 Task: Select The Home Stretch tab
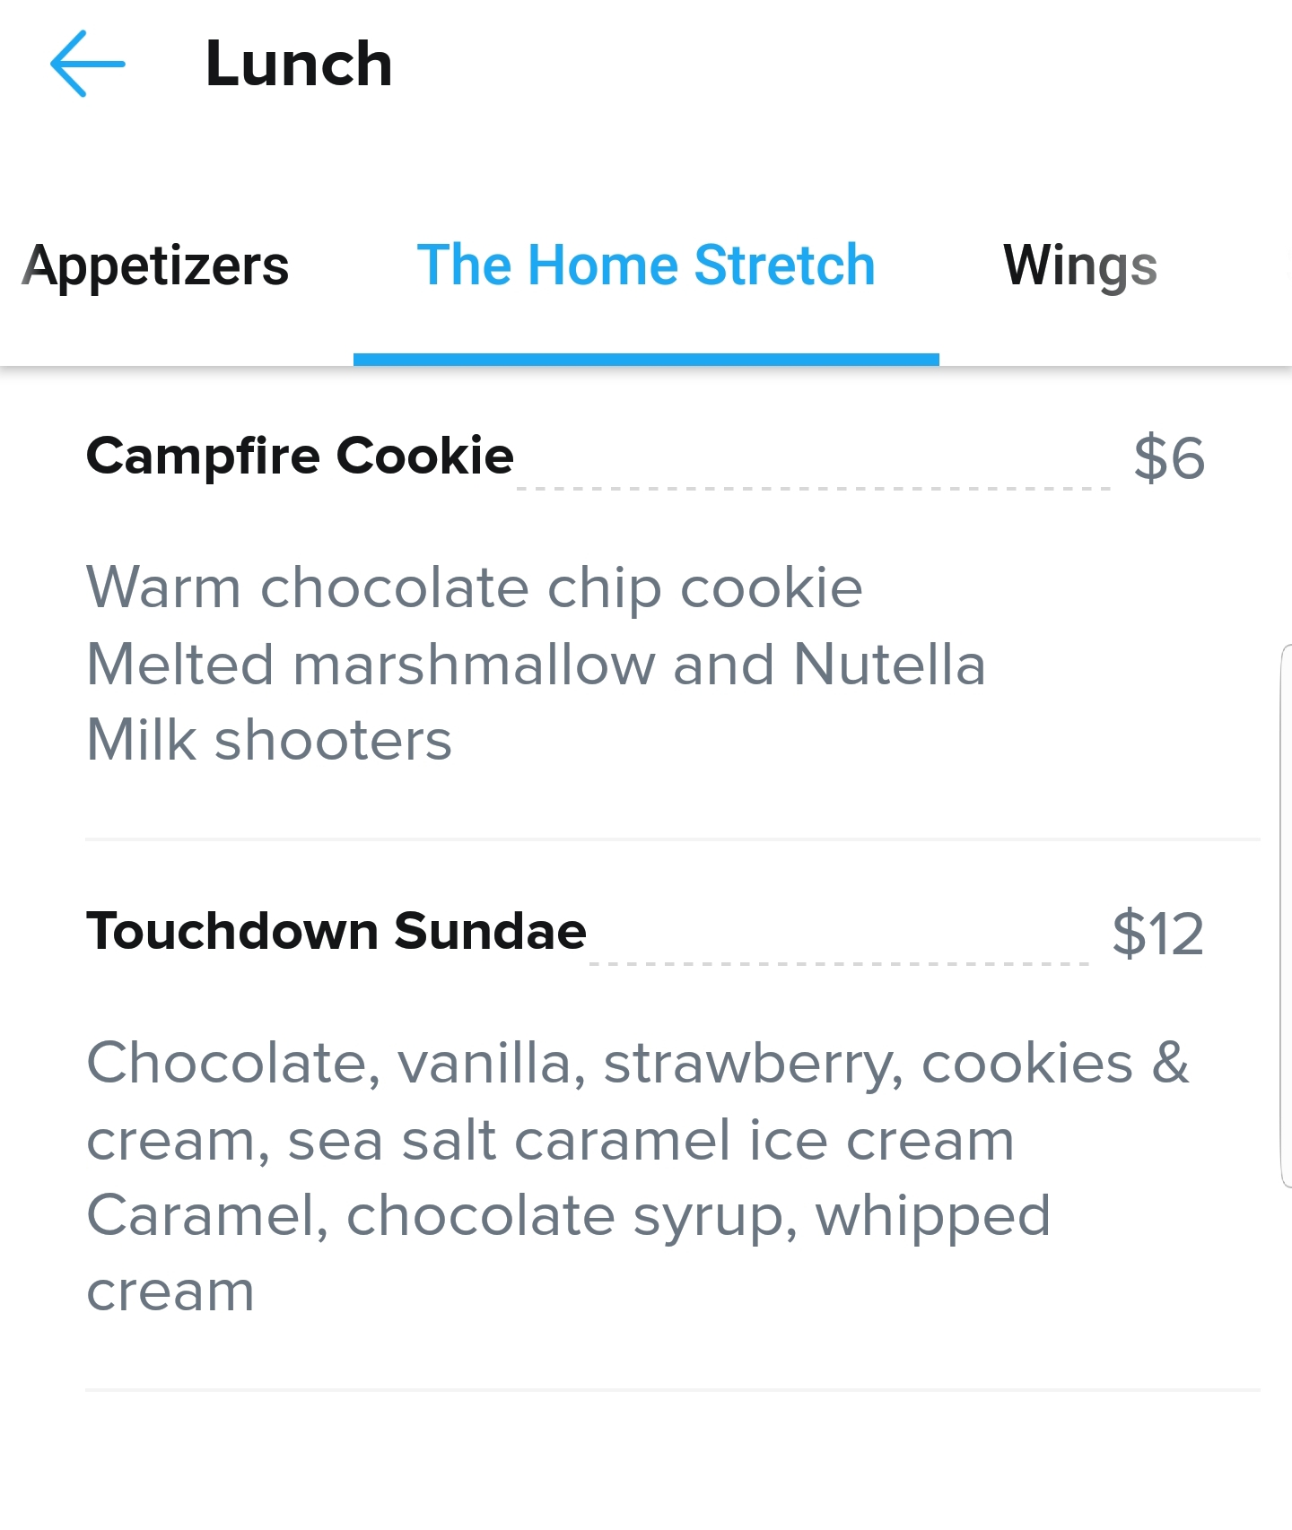click(x=646, y=265)
